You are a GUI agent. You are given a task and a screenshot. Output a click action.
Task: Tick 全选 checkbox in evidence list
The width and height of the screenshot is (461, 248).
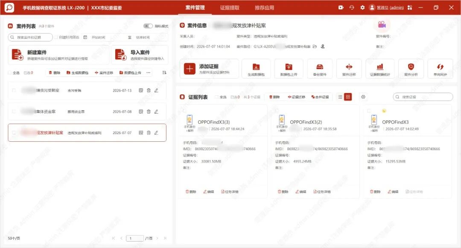(217, 97)
